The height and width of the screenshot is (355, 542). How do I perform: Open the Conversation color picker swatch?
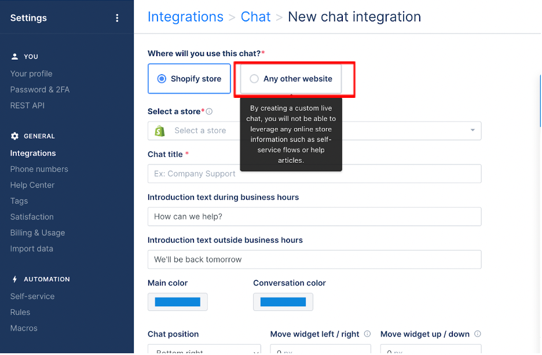(283, 302)
